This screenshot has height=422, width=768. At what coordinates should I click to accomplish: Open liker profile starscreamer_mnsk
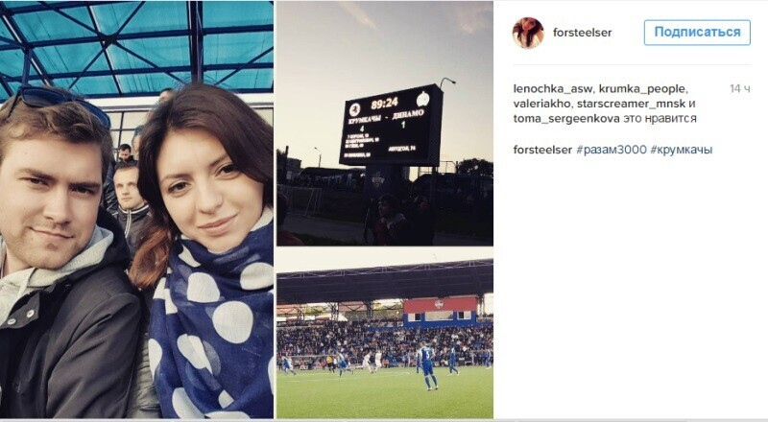coord(631,104)
